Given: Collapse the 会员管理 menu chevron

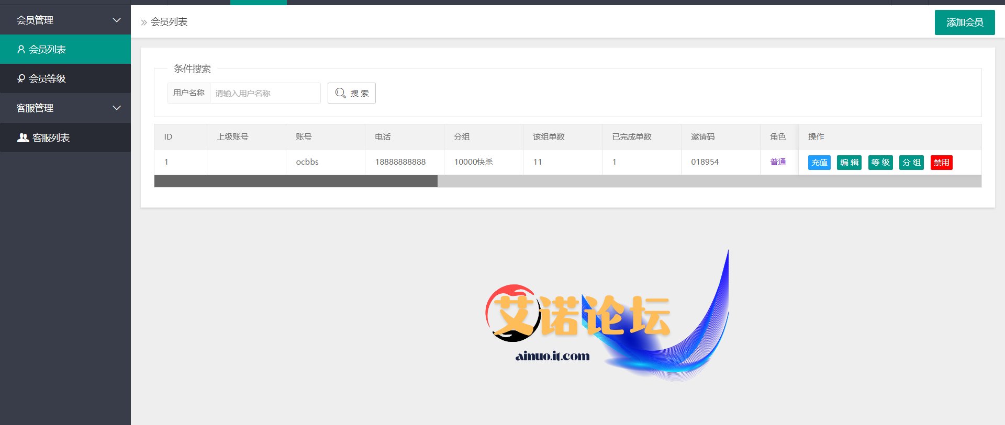Looking at the screenshot, I should click(117, 20).
